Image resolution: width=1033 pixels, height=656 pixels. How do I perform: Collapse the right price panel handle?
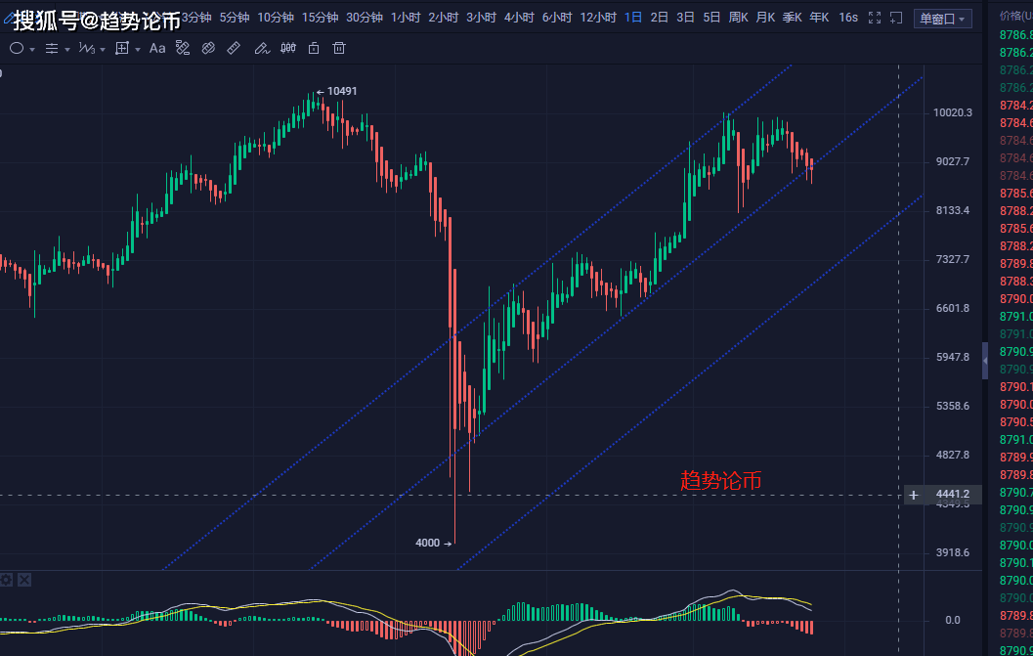985,361
